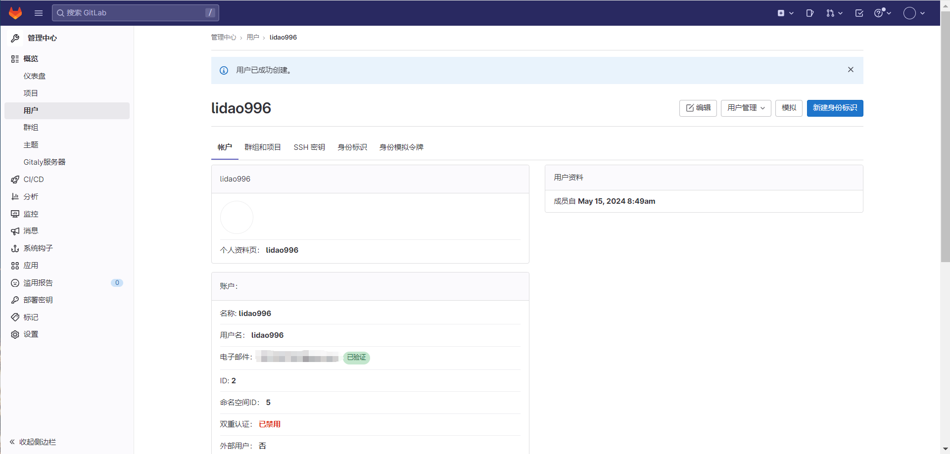Click the 已禁用 two-factor status text
The width and height of the screenshot is (950, 454).
tap(270, 424)
